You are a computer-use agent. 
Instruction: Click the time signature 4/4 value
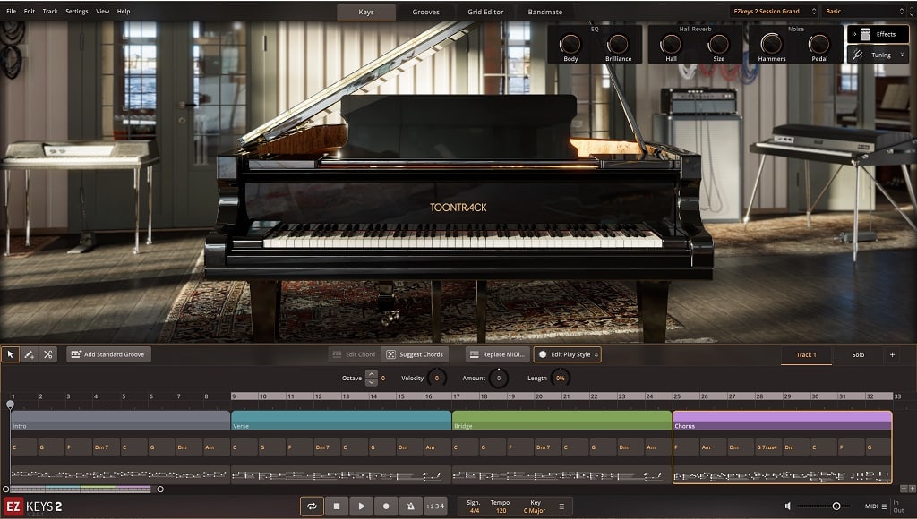tap(475, 510)
